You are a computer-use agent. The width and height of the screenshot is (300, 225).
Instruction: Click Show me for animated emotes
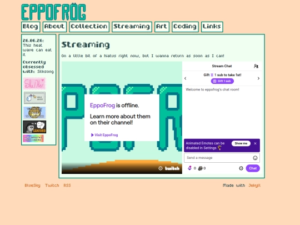tap(241, 143)
